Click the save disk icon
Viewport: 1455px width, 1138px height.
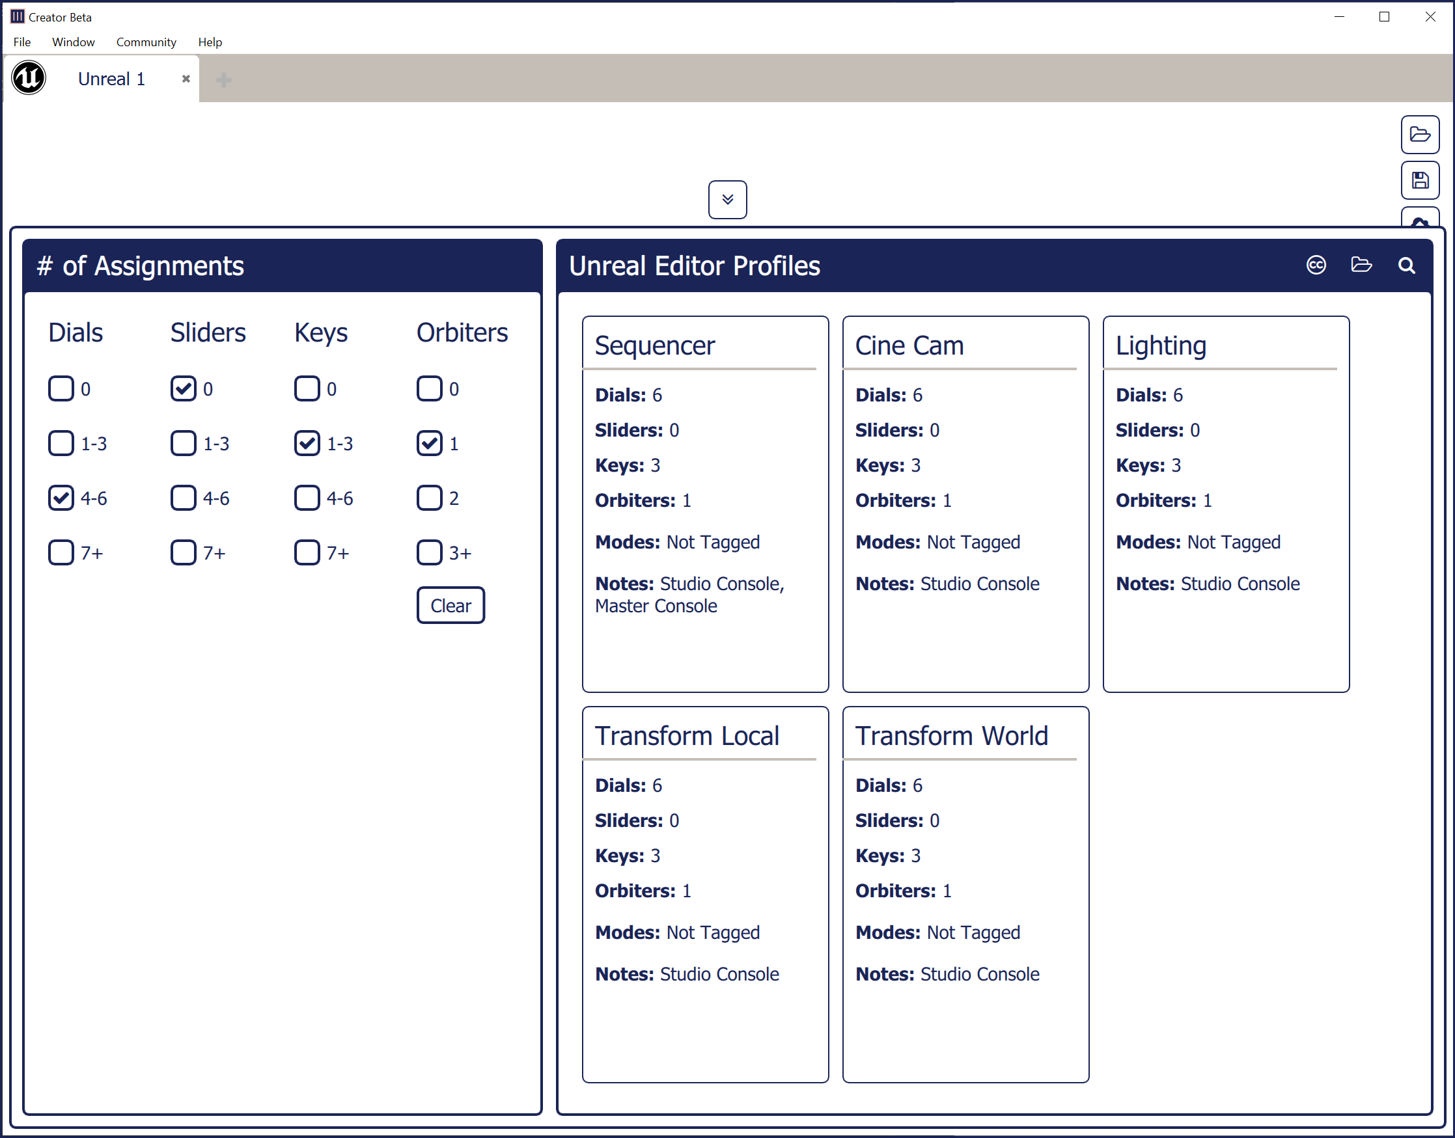tap(1420, 180)
